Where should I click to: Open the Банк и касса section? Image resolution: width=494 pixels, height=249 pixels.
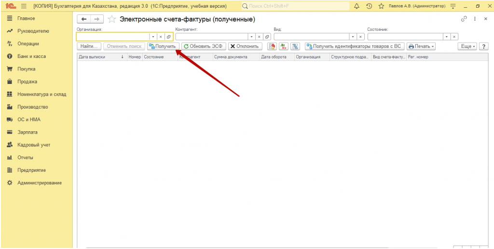(x=31, y=56)
